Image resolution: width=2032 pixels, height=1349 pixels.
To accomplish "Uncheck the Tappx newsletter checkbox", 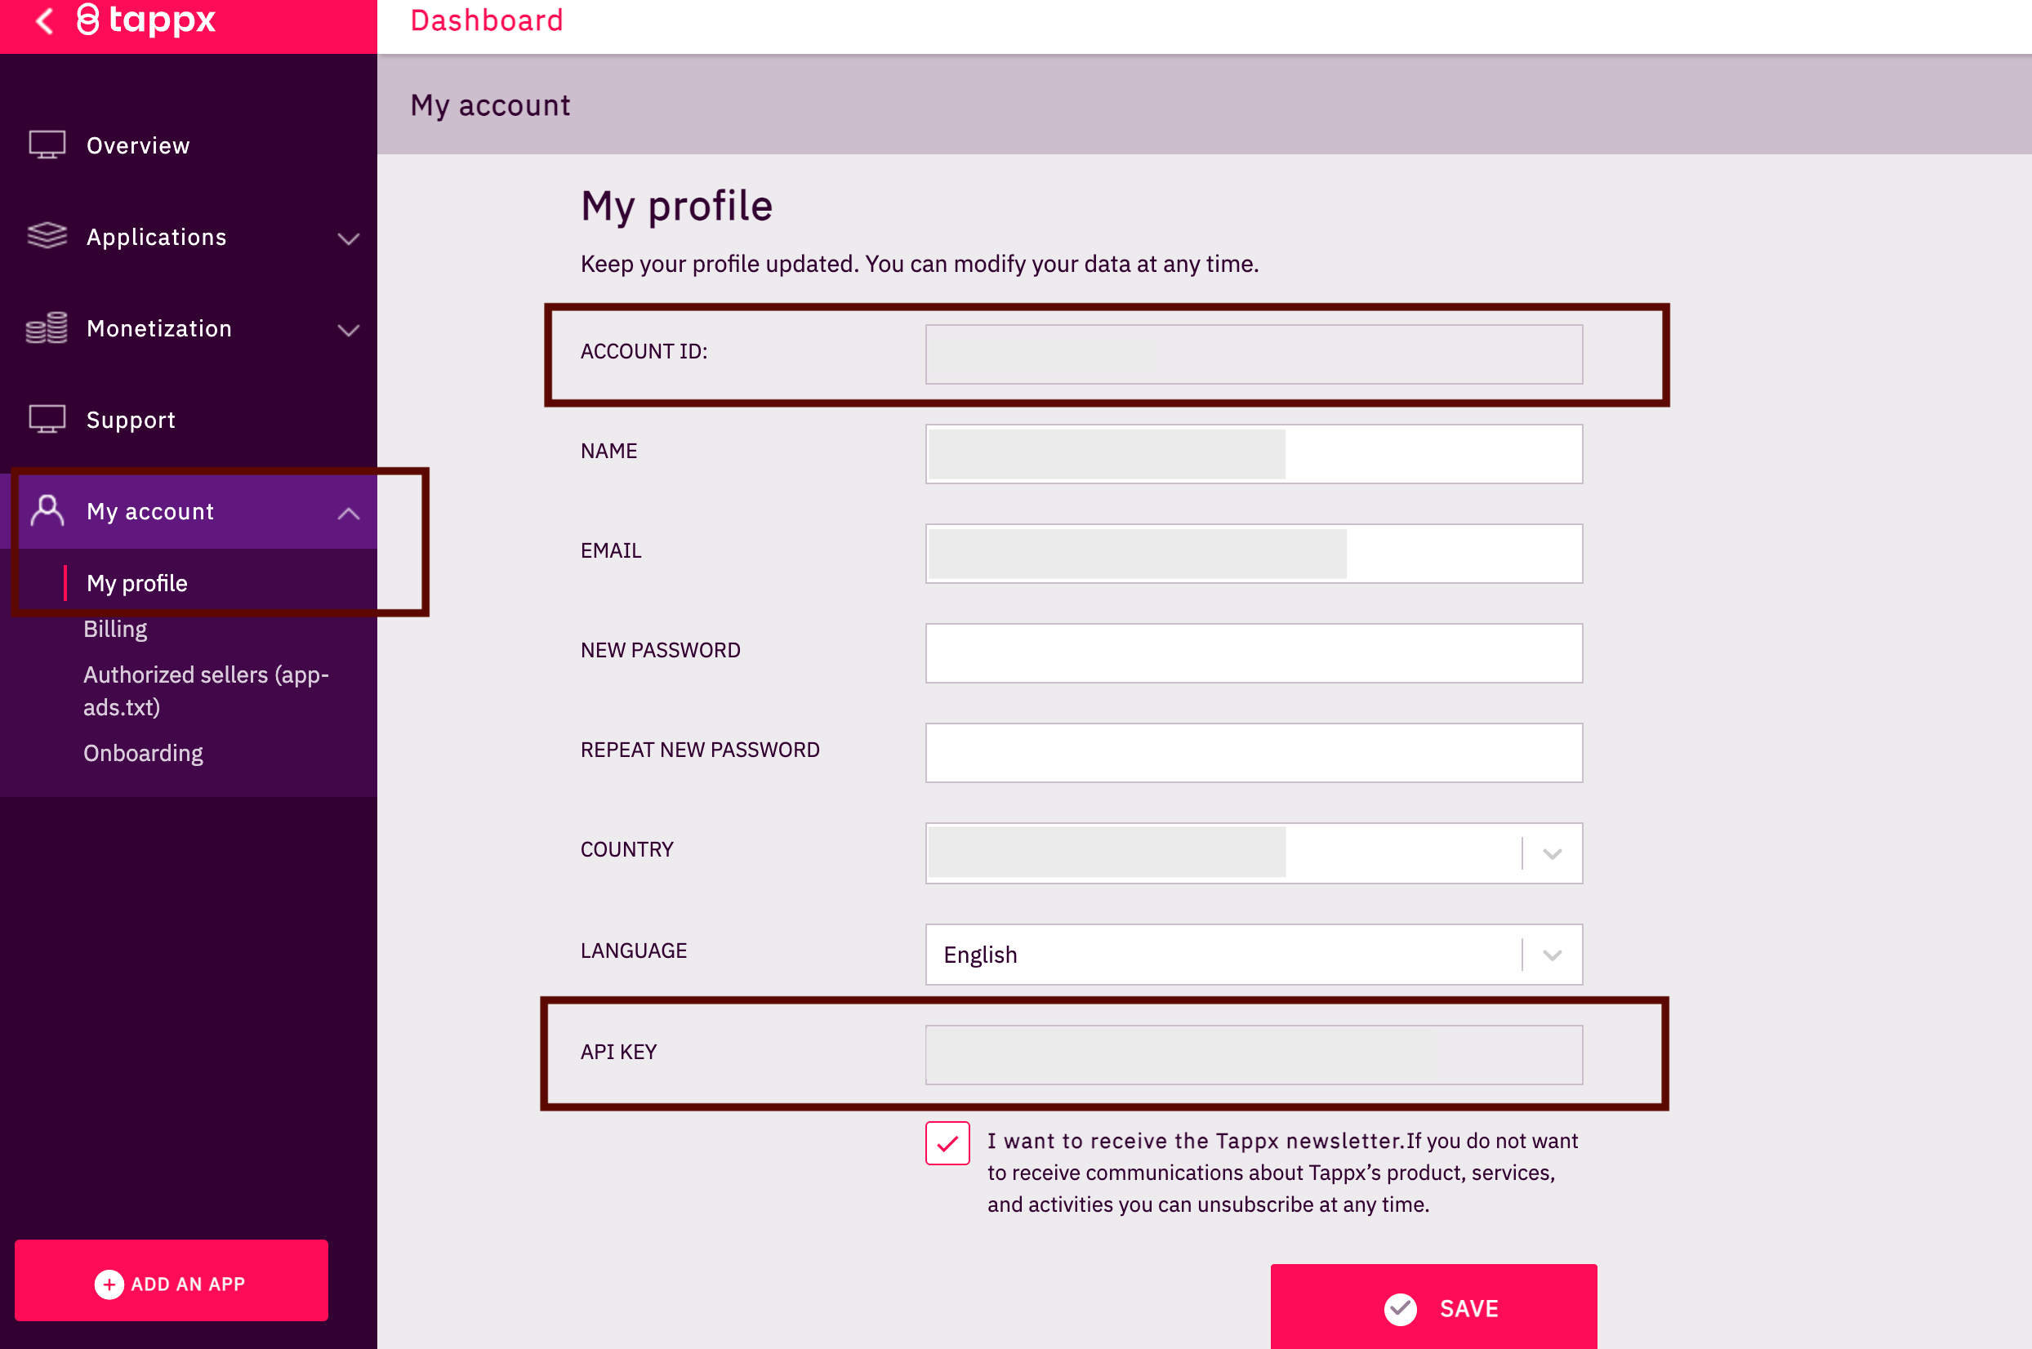I will tap(947, 1142).
